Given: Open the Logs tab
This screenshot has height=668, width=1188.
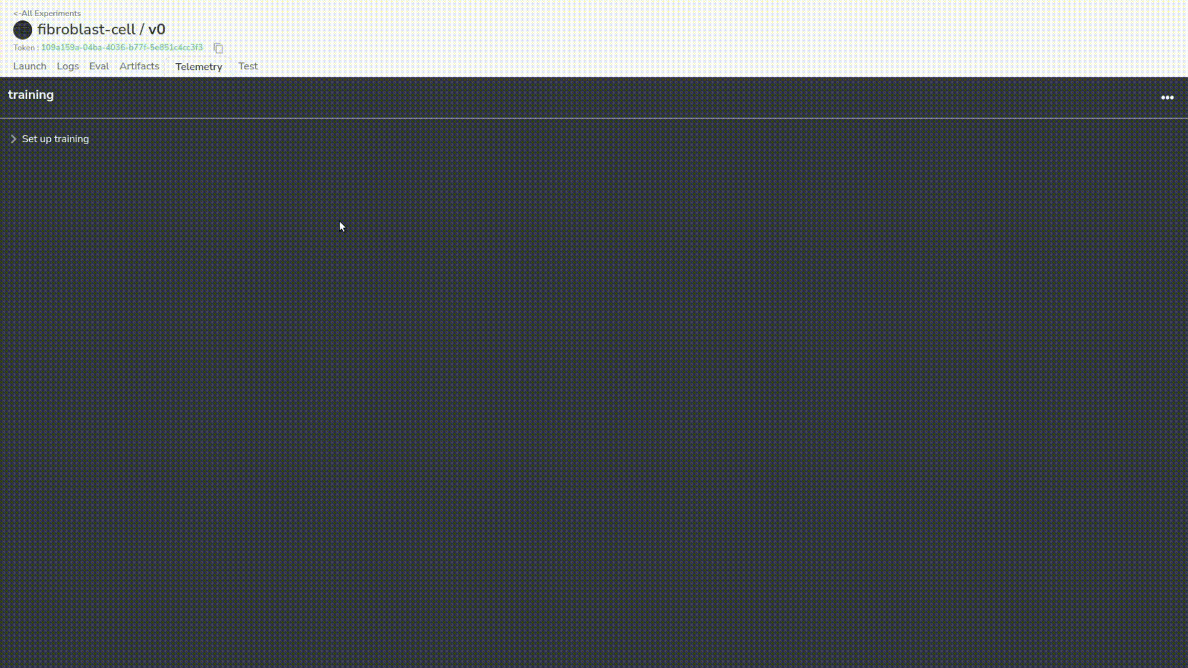Looking at the screenshot, I should (x=68, y=66).
